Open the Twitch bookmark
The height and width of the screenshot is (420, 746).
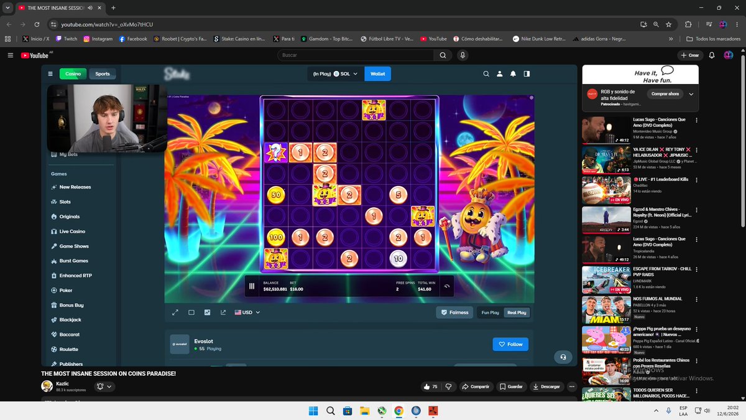66,39
